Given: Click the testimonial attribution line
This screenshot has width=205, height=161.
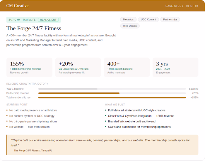Looking at the screenshot, I should tap(31, 150).
